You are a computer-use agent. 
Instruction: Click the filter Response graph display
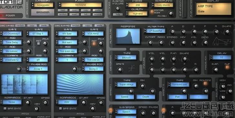click(x=128, y=36)
